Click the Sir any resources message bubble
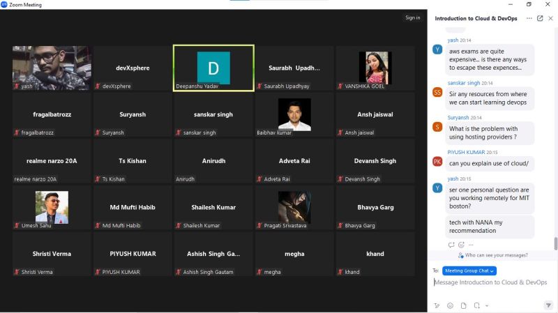The width and height of the screenshot is (558, 313). 490,98
